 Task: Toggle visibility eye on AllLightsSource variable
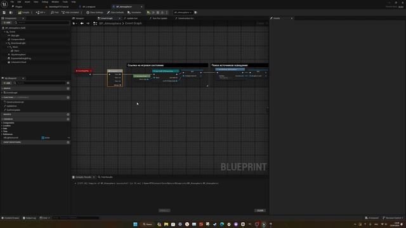coord(69,138)
